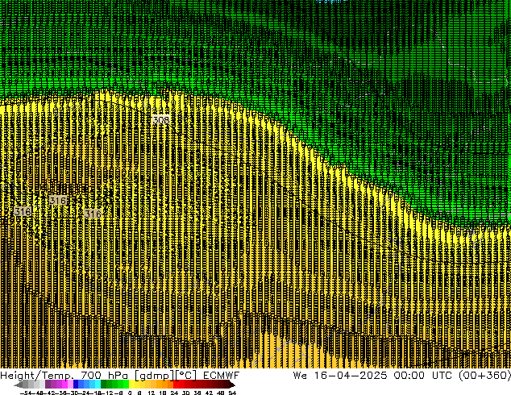Click the '[°C]' unit label
The image size is (511, 395).
point(186,376)
